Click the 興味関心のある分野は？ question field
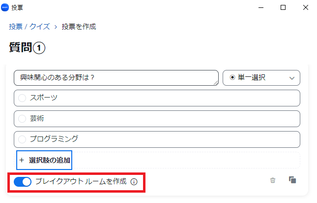The width and height of the screenshot is (317, 203). [116, 78]
